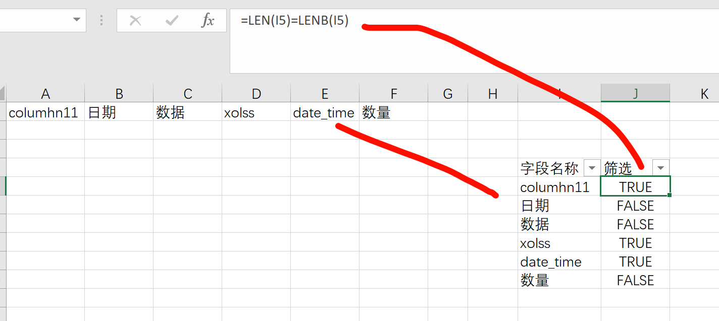Open the 筛选 filter dropdown
Screen dimensions: 719x321
click(660, 168)
